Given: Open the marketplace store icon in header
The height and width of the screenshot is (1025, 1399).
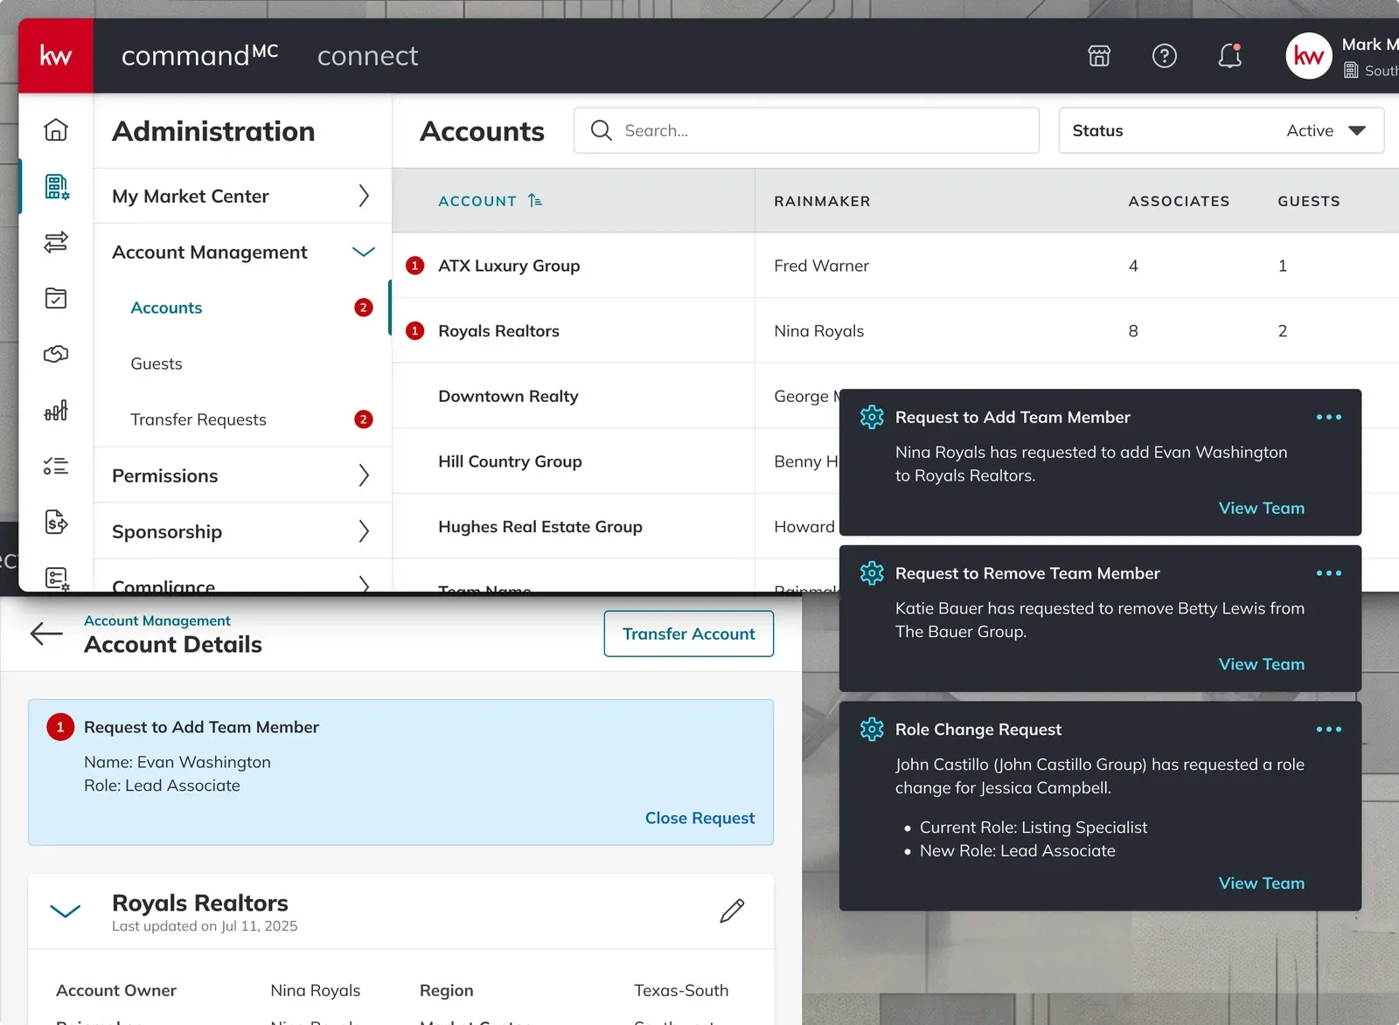Looking at the screenshot, I should [1099, 56].
